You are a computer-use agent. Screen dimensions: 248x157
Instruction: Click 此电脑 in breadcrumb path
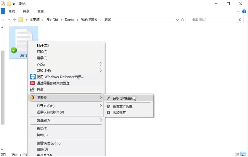point(35,20)
